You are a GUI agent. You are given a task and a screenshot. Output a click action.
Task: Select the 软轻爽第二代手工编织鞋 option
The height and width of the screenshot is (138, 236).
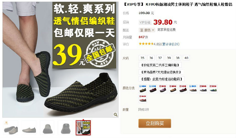(160, 65)
